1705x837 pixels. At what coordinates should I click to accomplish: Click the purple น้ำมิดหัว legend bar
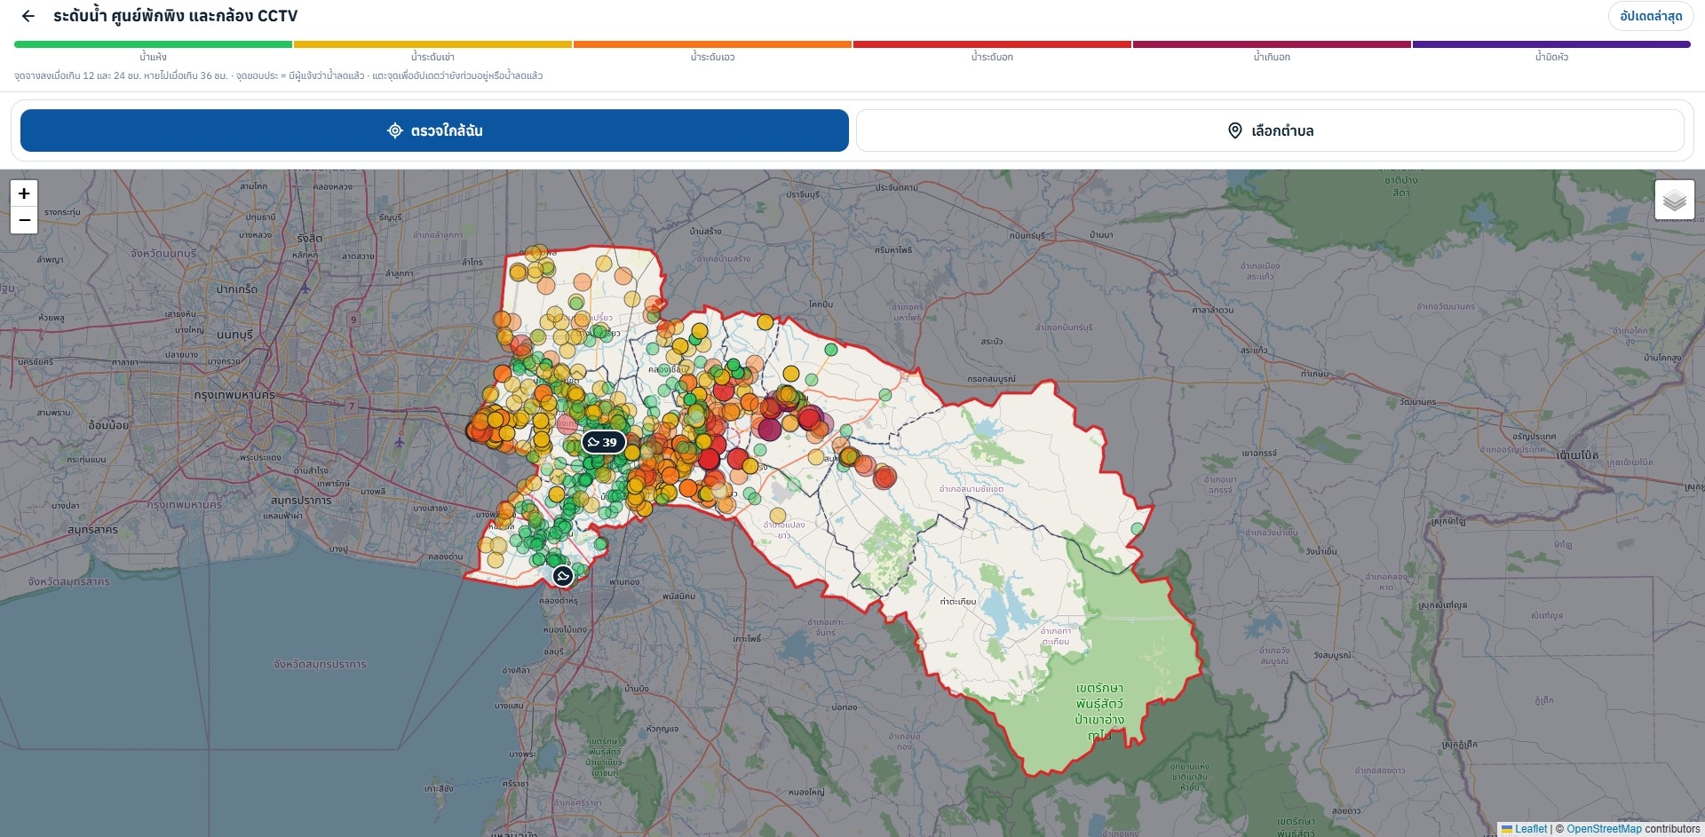pos(1551,43)
